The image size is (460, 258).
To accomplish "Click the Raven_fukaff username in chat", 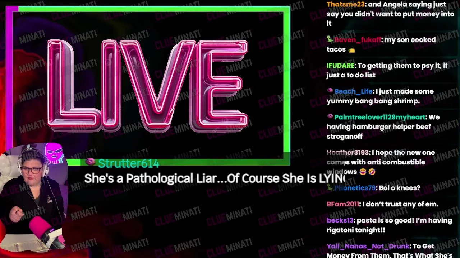I will 358,40.
